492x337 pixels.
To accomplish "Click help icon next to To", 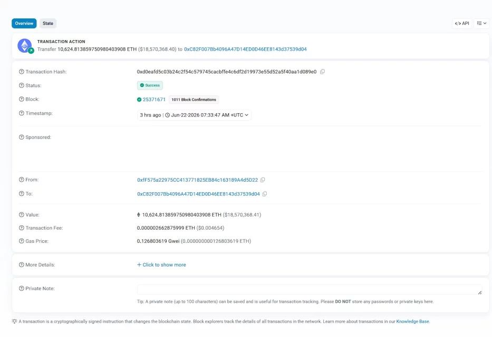I will pos(21,194).
